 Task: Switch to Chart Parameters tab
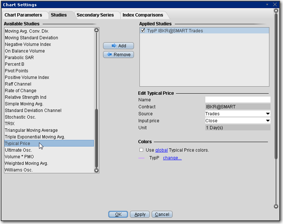click(x=23, y=15)
